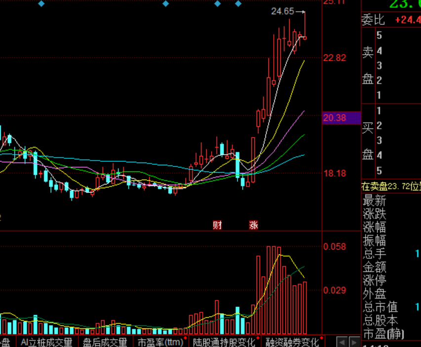Click the 委比 label
This screenshot has height=347, width=421.
(x=373, y=20)
